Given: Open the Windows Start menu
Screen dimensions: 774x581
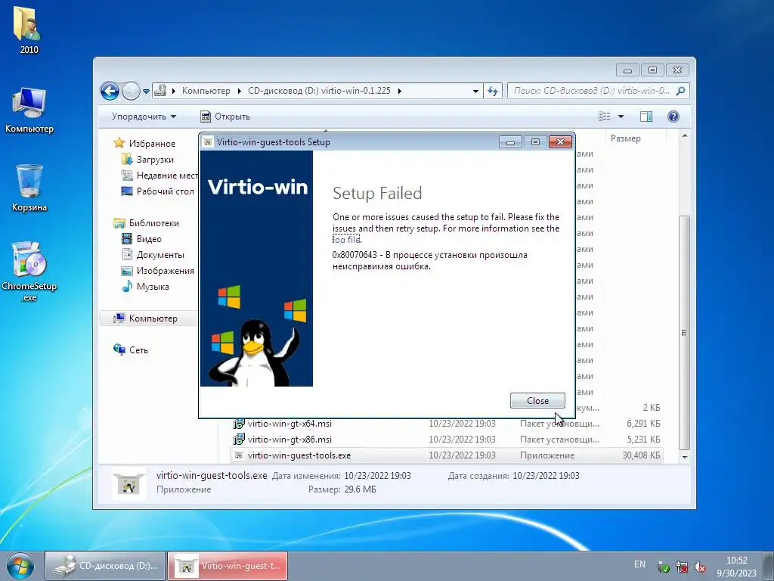Looking at the screenshot, I should [x=20, y=566].
